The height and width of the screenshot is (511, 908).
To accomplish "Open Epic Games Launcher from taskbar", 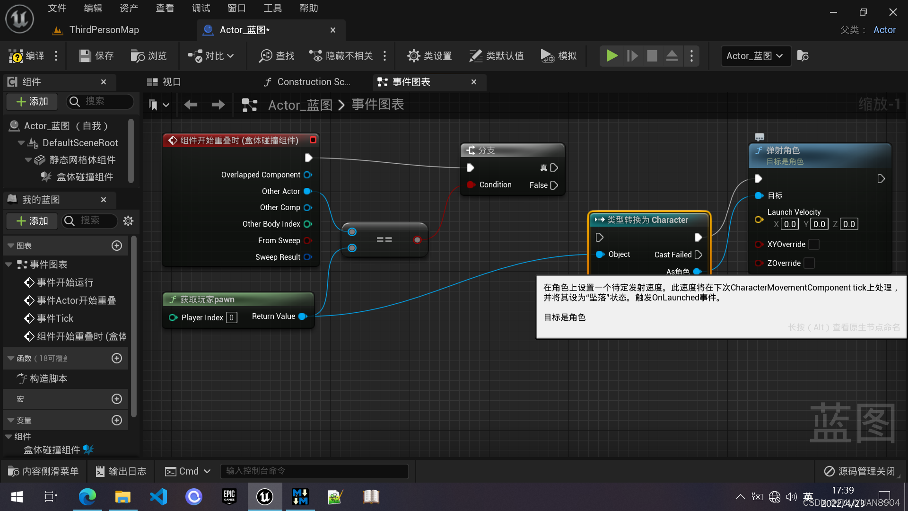I will tap(229, 497).
